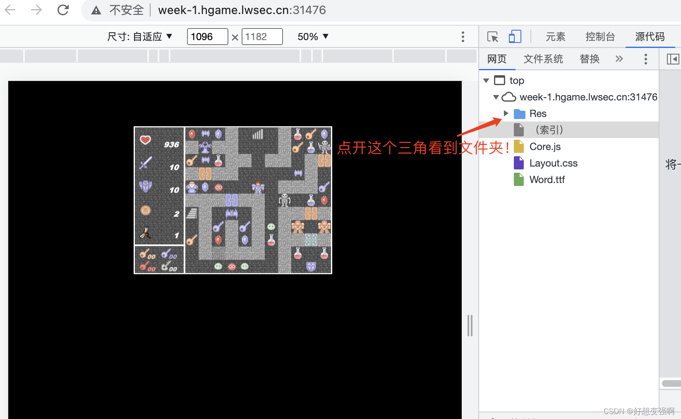Click the not-secure warning triangle icon
The image size is (681, 419).
(96, 10)
